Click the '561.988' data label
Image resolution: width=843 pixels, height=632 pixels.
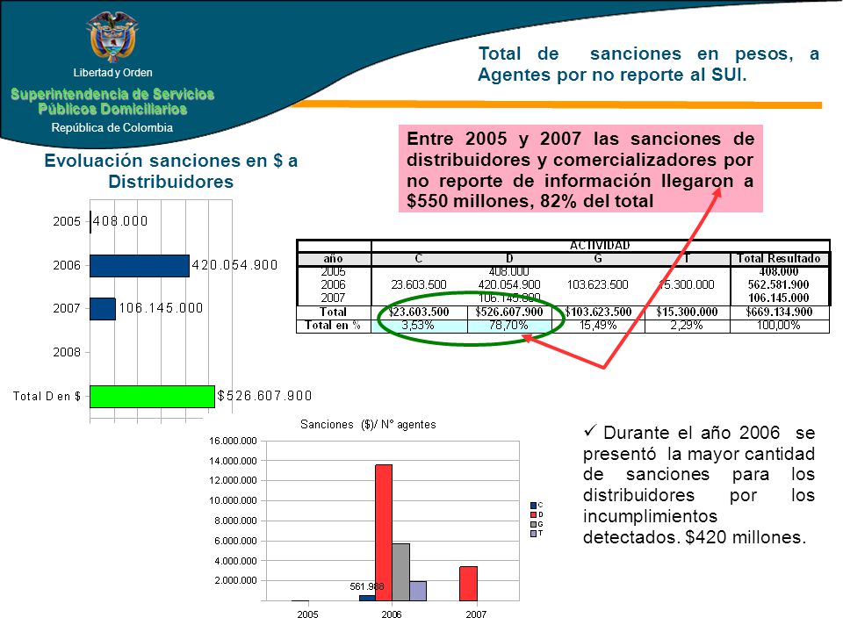367,586
